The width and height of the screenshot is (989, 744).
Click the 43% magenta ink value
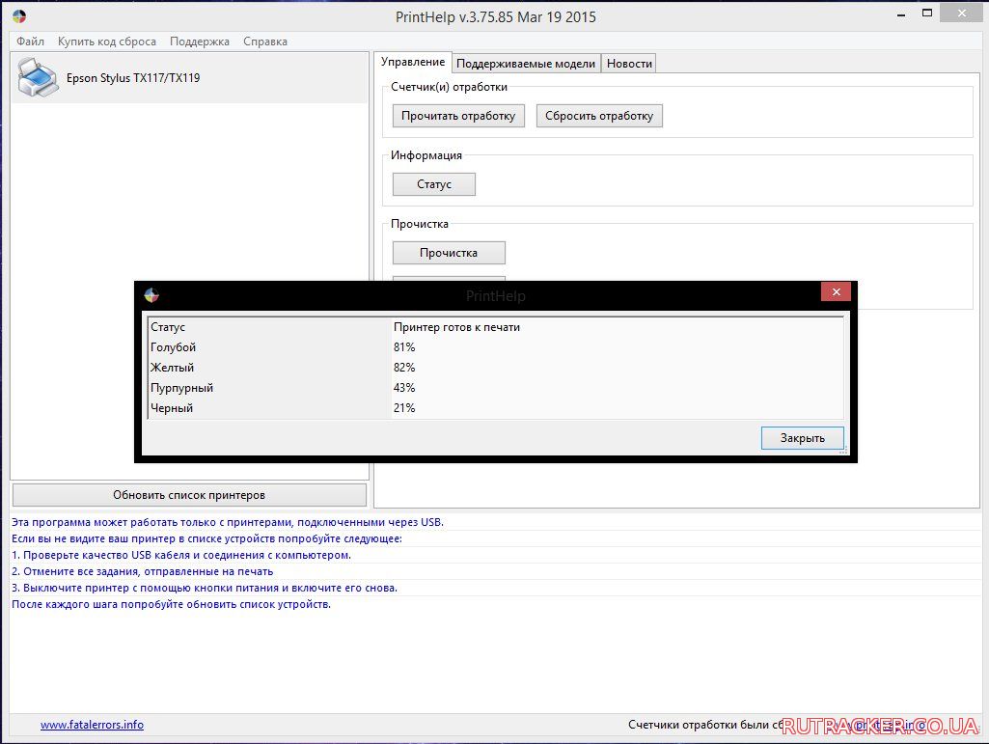[404, 388]
